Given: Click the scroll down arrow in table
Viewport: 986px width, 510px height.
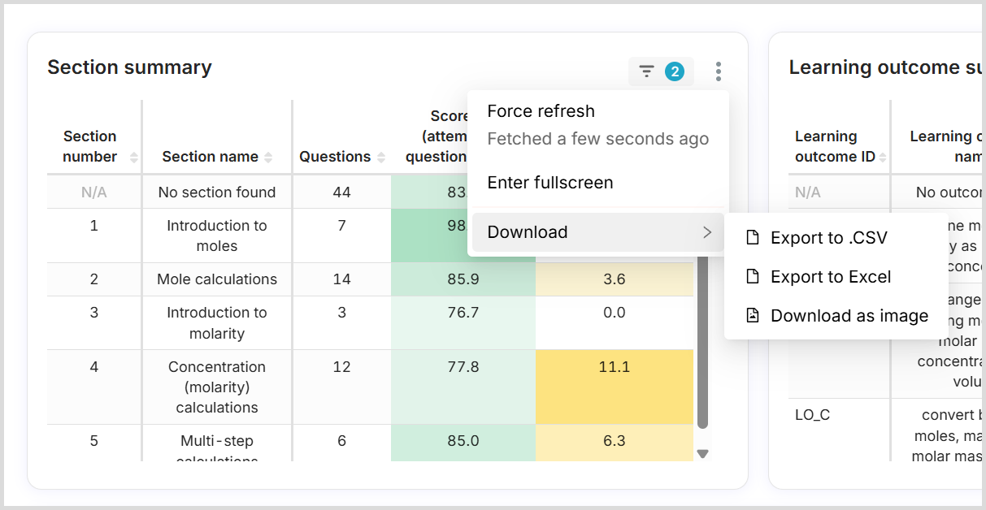Looking at the screenshot, I should (703, 454).
